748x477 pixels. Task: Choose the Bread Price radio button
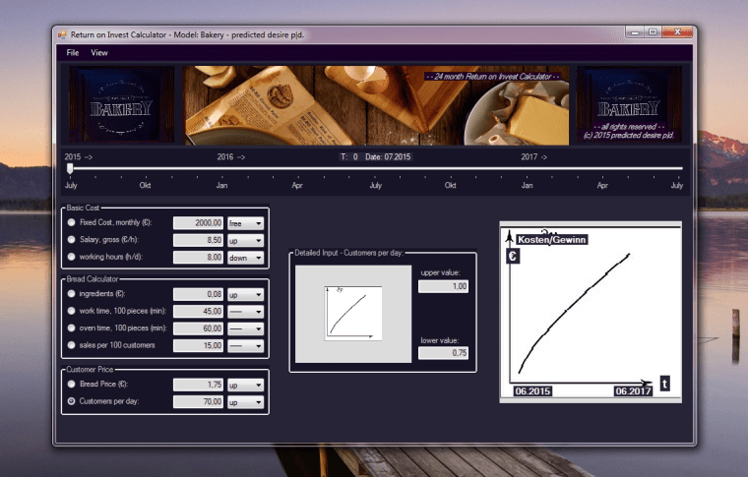pos(71,385)
